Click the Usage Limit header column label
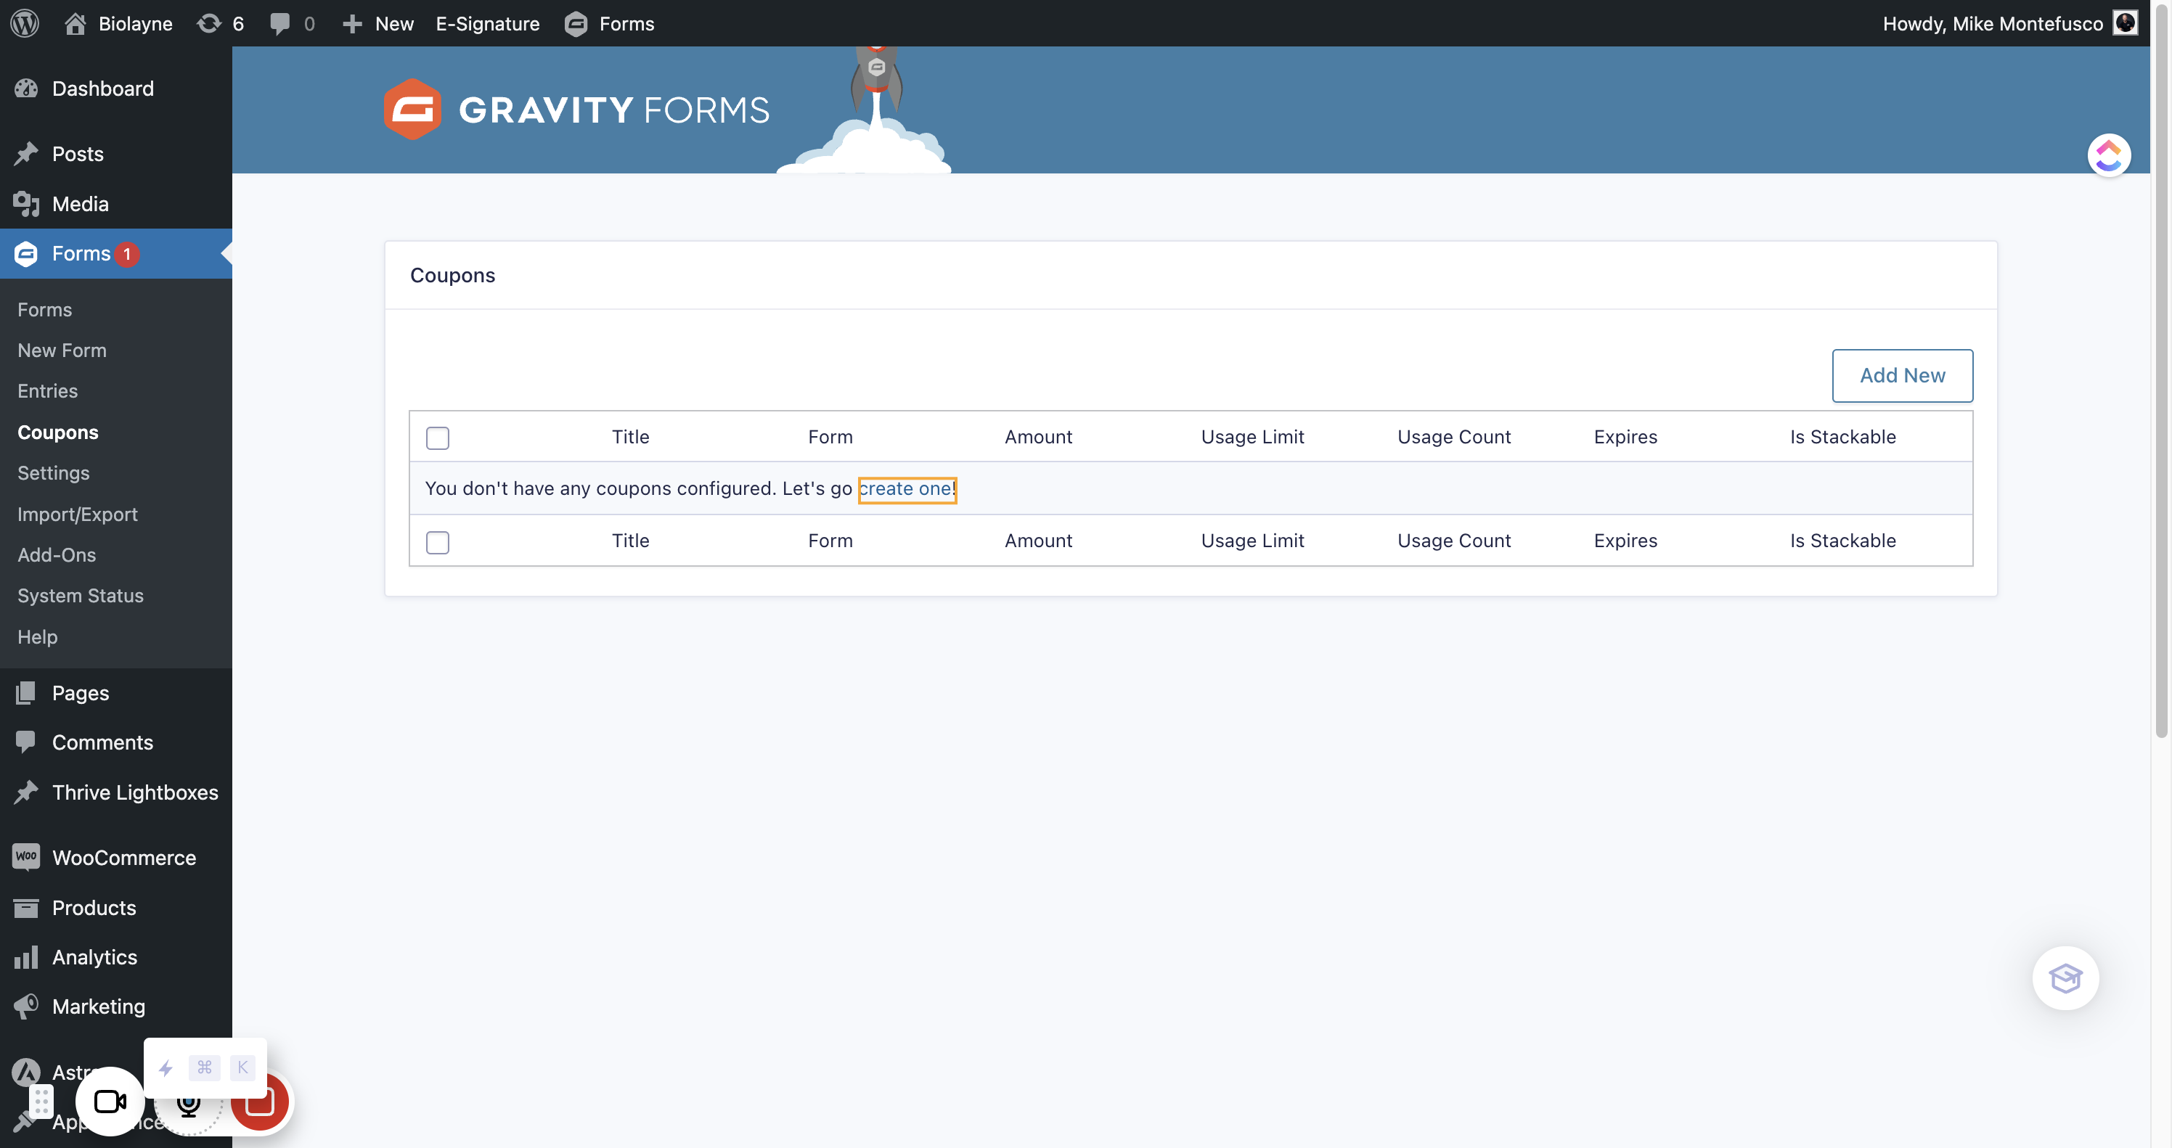This screenshot has width=2172, height=1148. click(1252, 437)
